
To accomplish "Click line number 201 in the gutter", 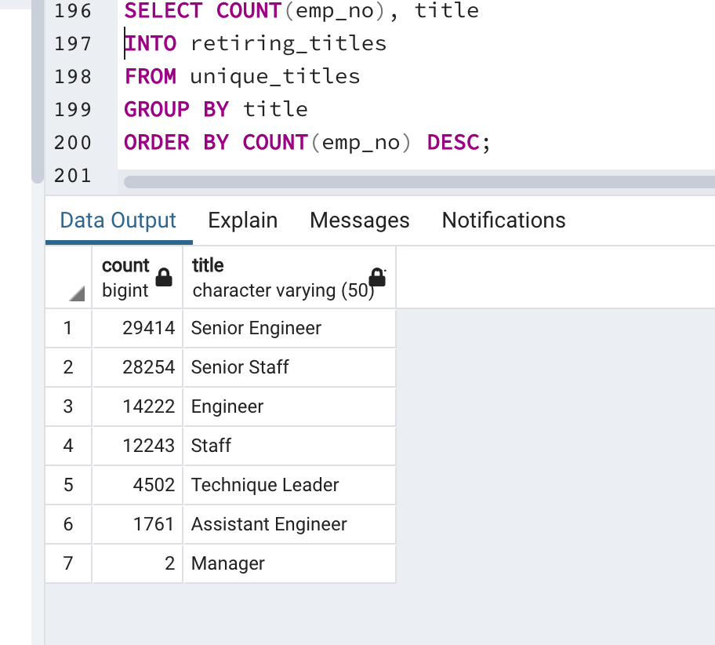I will pos(73,175).
